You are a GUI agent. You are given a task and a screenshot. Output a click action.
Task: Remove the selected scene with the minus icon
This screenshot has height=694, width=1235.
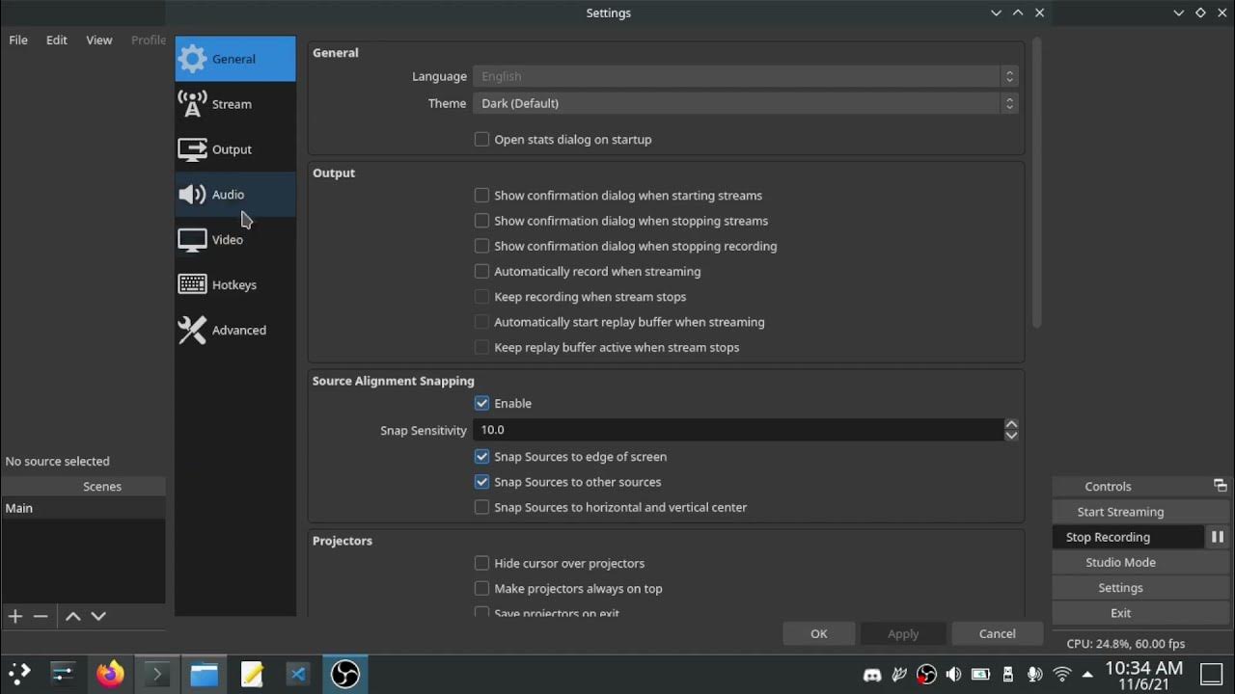tap(41, 616)
